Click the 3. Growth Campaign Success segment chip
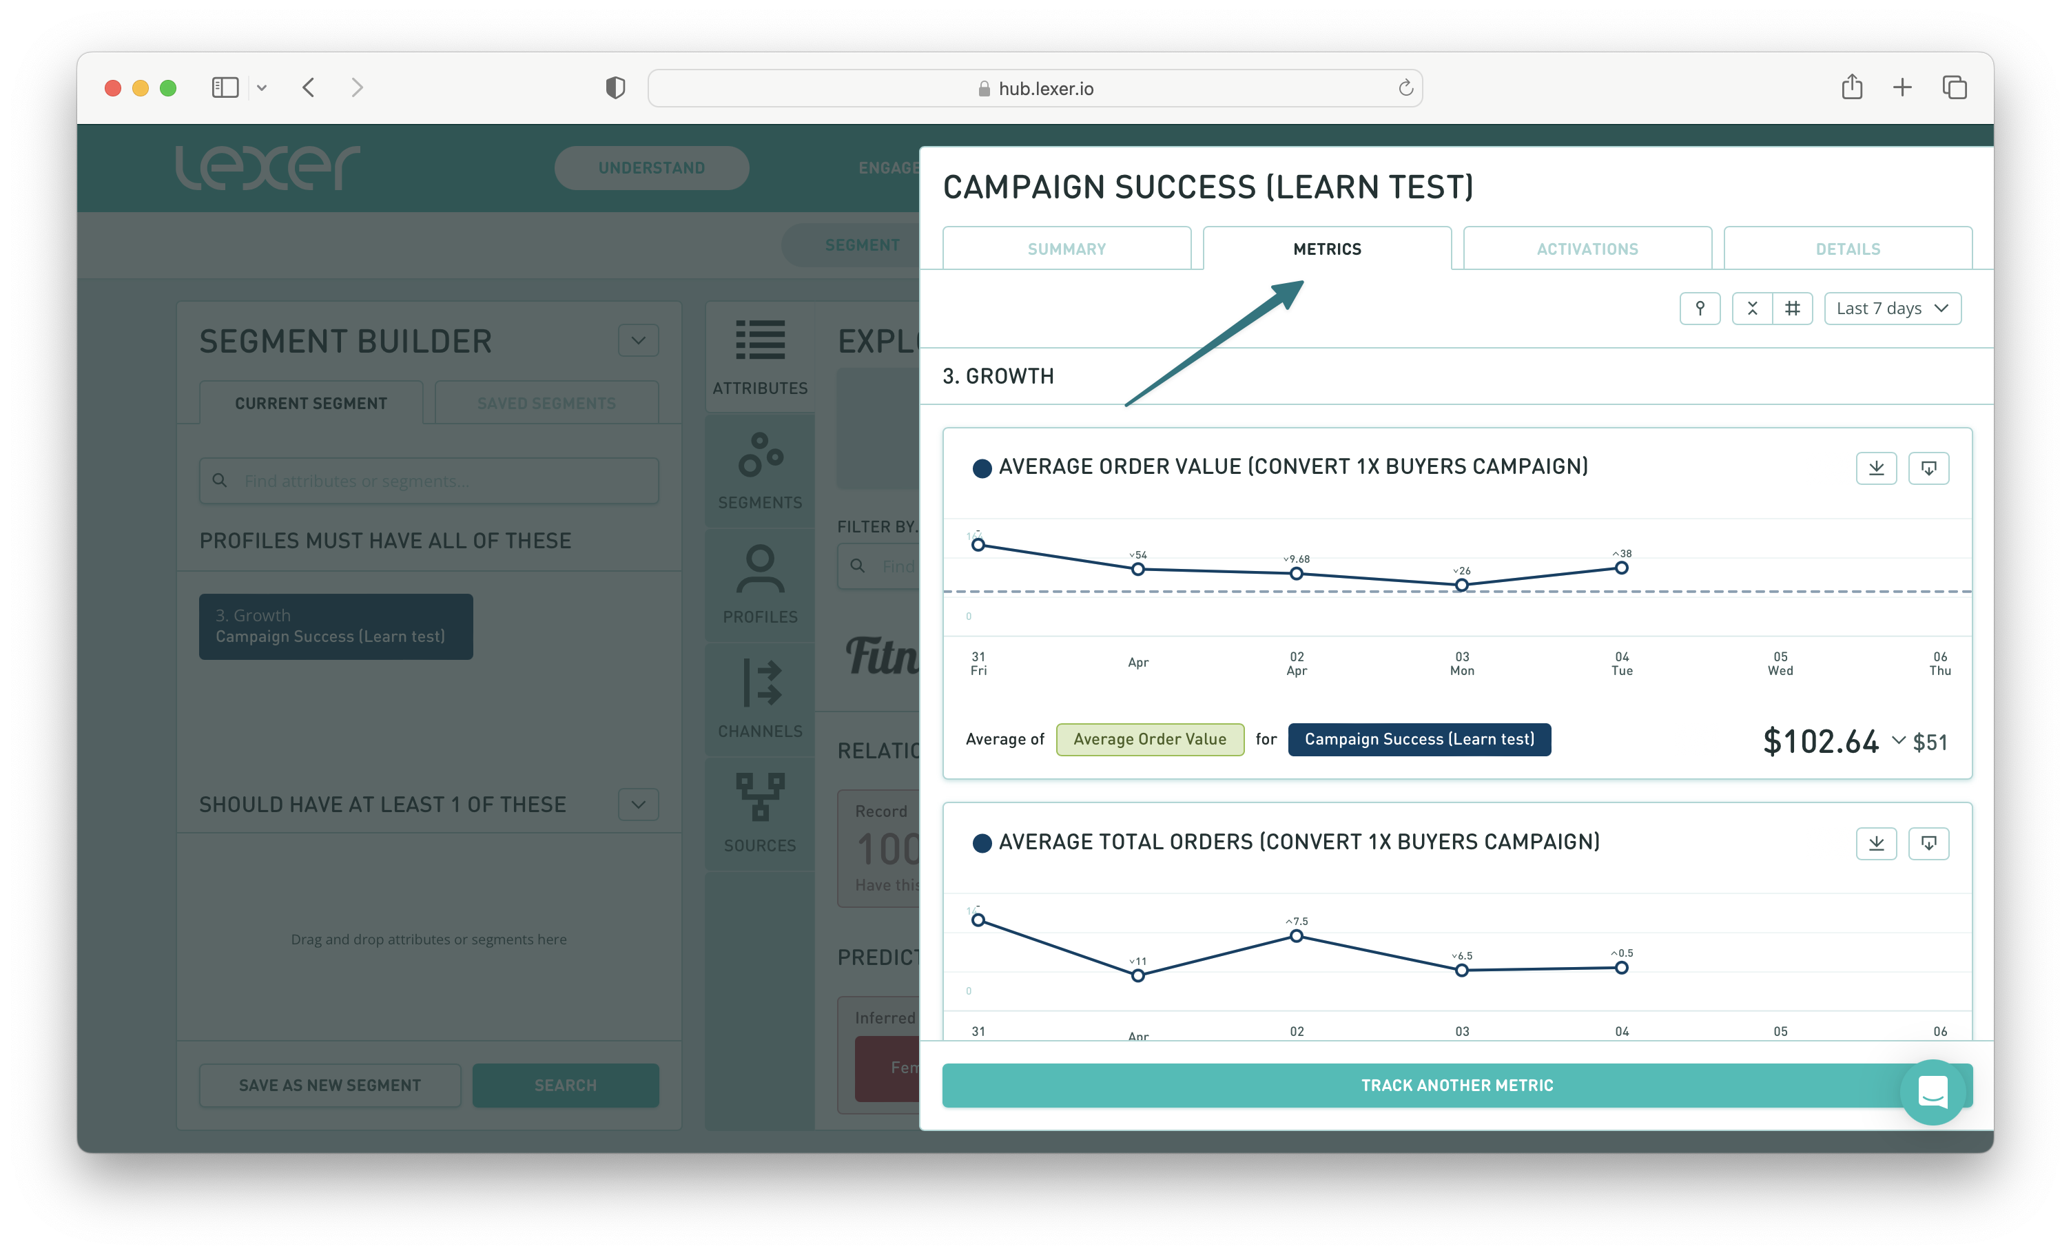2071x1255 pixels. click(x=336, y=626)
